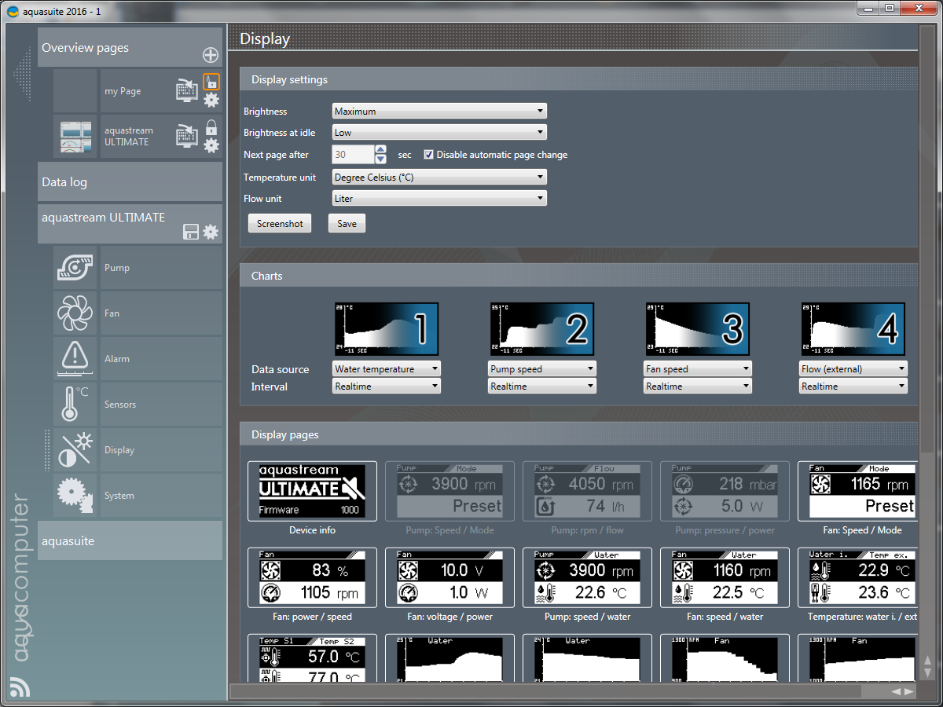Toggle the Temperature: water i. / ext display page
This screenshot has width=943, height=707.
pos(857,577)
